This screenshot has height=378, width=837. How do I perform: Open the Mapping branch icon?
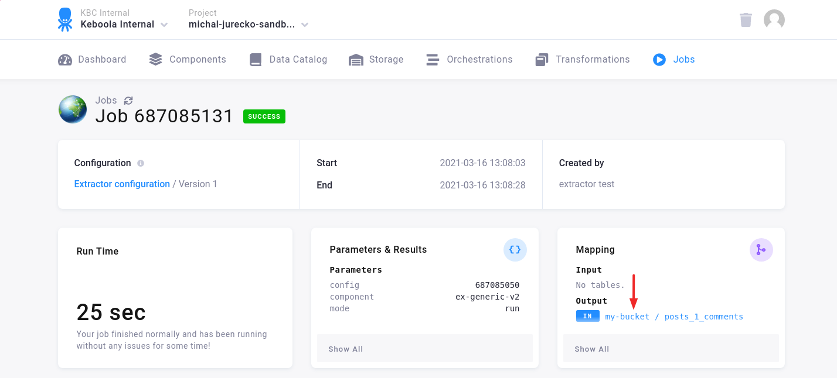[x=761, y=250]
